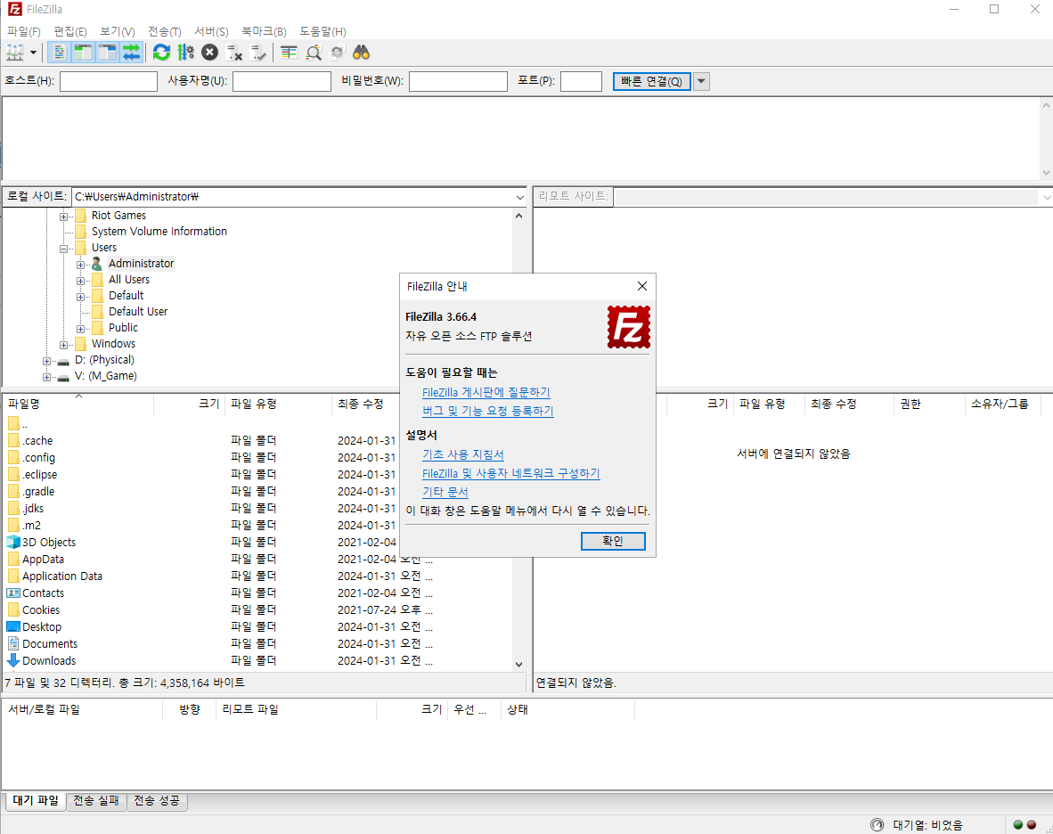The height and width of the screenshot is (834, 1053).
Task: Click the cancel current operation icon
Action: pos(210,53)
